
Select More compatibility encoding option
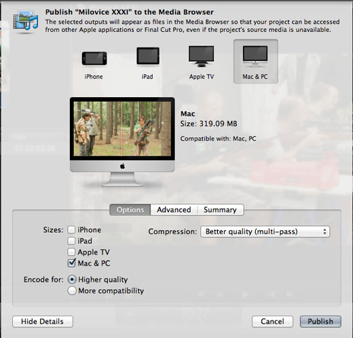click(x=72, y=290)
